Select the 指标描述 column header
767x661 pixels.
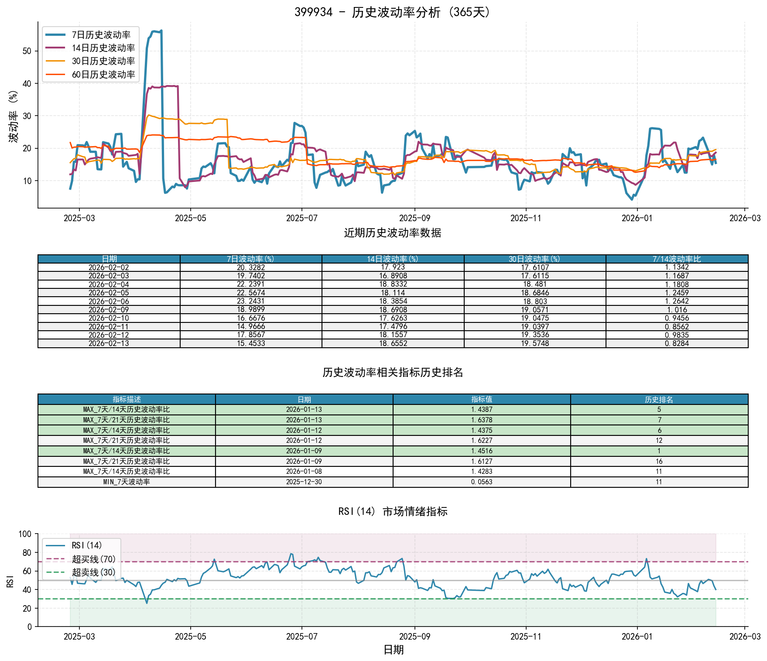127,400
